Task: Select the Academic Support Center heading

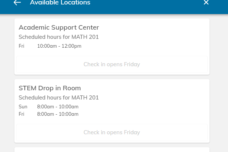Action: click(x=59, y=27)
